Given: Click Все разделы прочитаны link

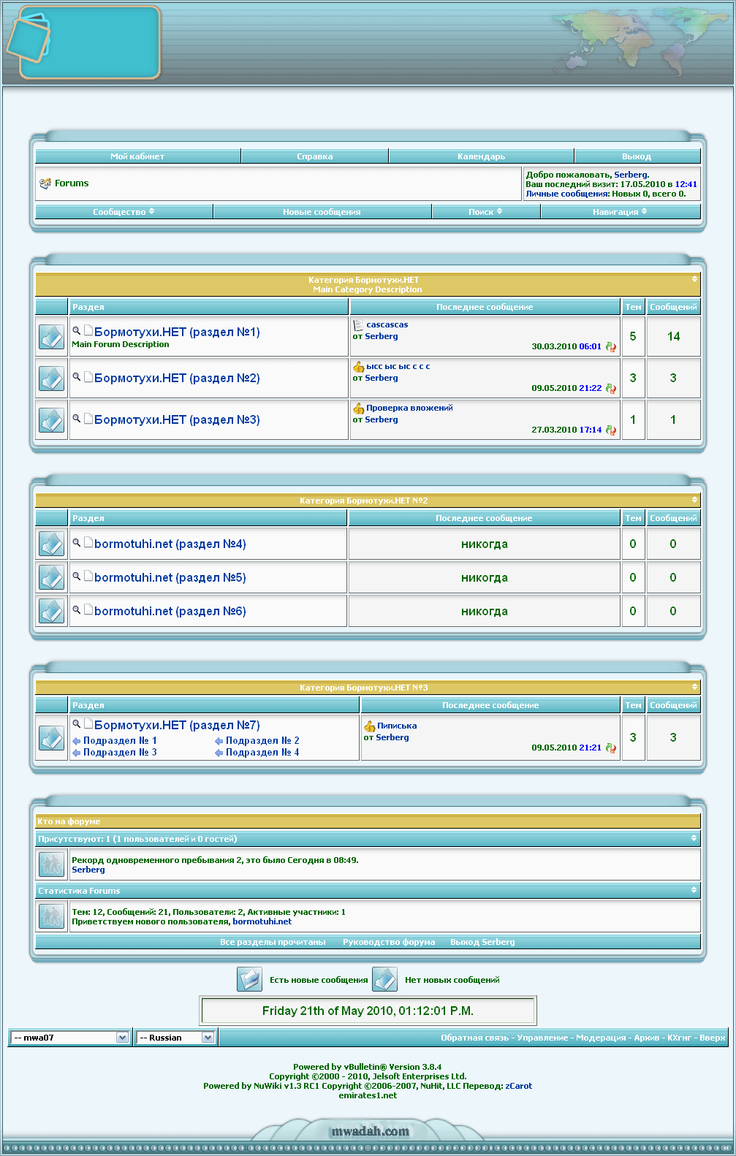Looking at the screenshot, I should pyautogui.click(x=273, y=943).
